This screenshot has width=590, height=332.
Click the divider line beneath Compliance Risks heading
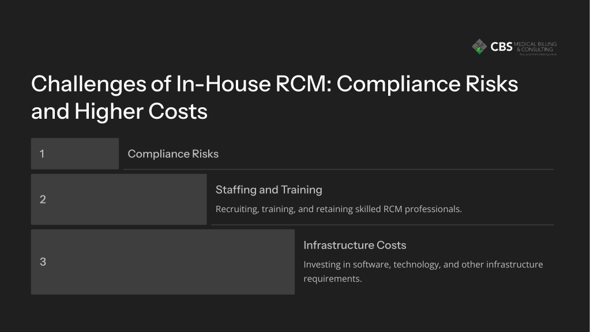click(339, 169)
